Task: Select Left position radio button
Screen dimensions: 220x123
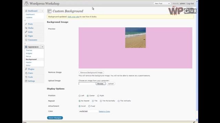Action: click(79, 96)
